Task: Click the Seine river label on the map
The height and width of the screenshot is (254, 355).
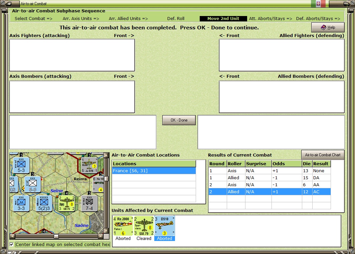Action: point(56,191)
